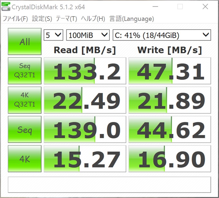Close the CrystalDiskMark window
Screen dimensions: 219x198
point(205,6)
